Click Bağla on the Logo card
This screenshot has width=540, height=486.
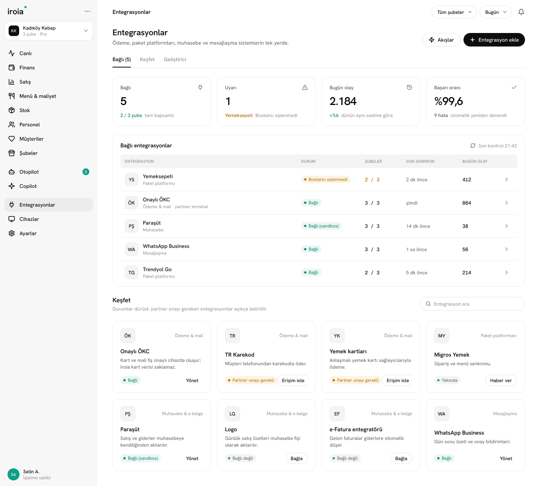[297, 458]
